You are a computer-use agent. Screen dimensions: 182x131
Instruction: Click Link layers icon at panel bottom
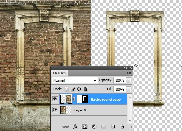click(66, 126)
